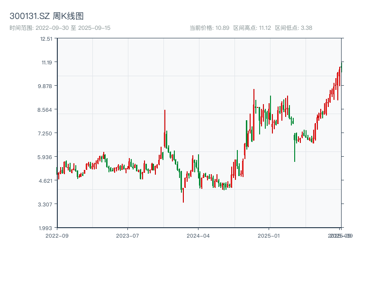This screenshot has width=379, height=284.
Task: Click the 4.621 y-axis price label
Action: point(46,180)
